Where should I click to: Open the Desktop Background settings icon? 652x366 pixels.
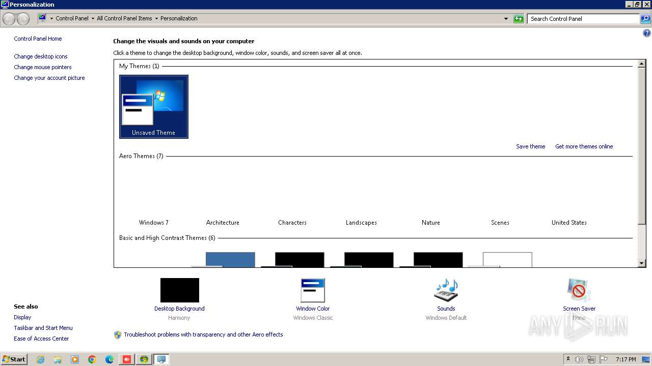click(179, 290)
